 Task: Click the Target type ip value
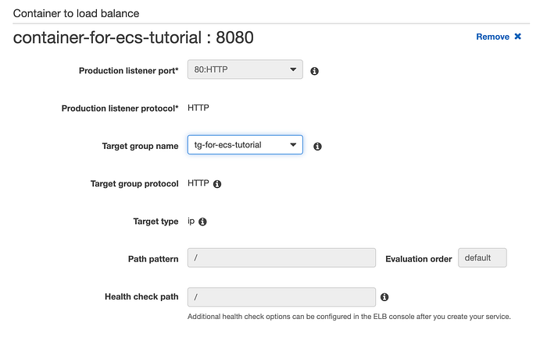point(191,221)
